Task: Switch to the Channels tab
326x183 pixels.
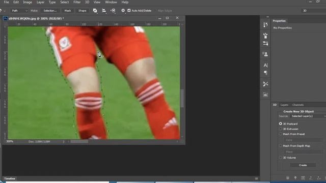Action: pyautogui.click(x=298, y=105)
